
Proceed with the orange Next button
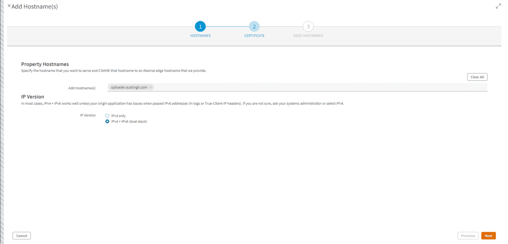pyautogui.click(x=488, y=236)
